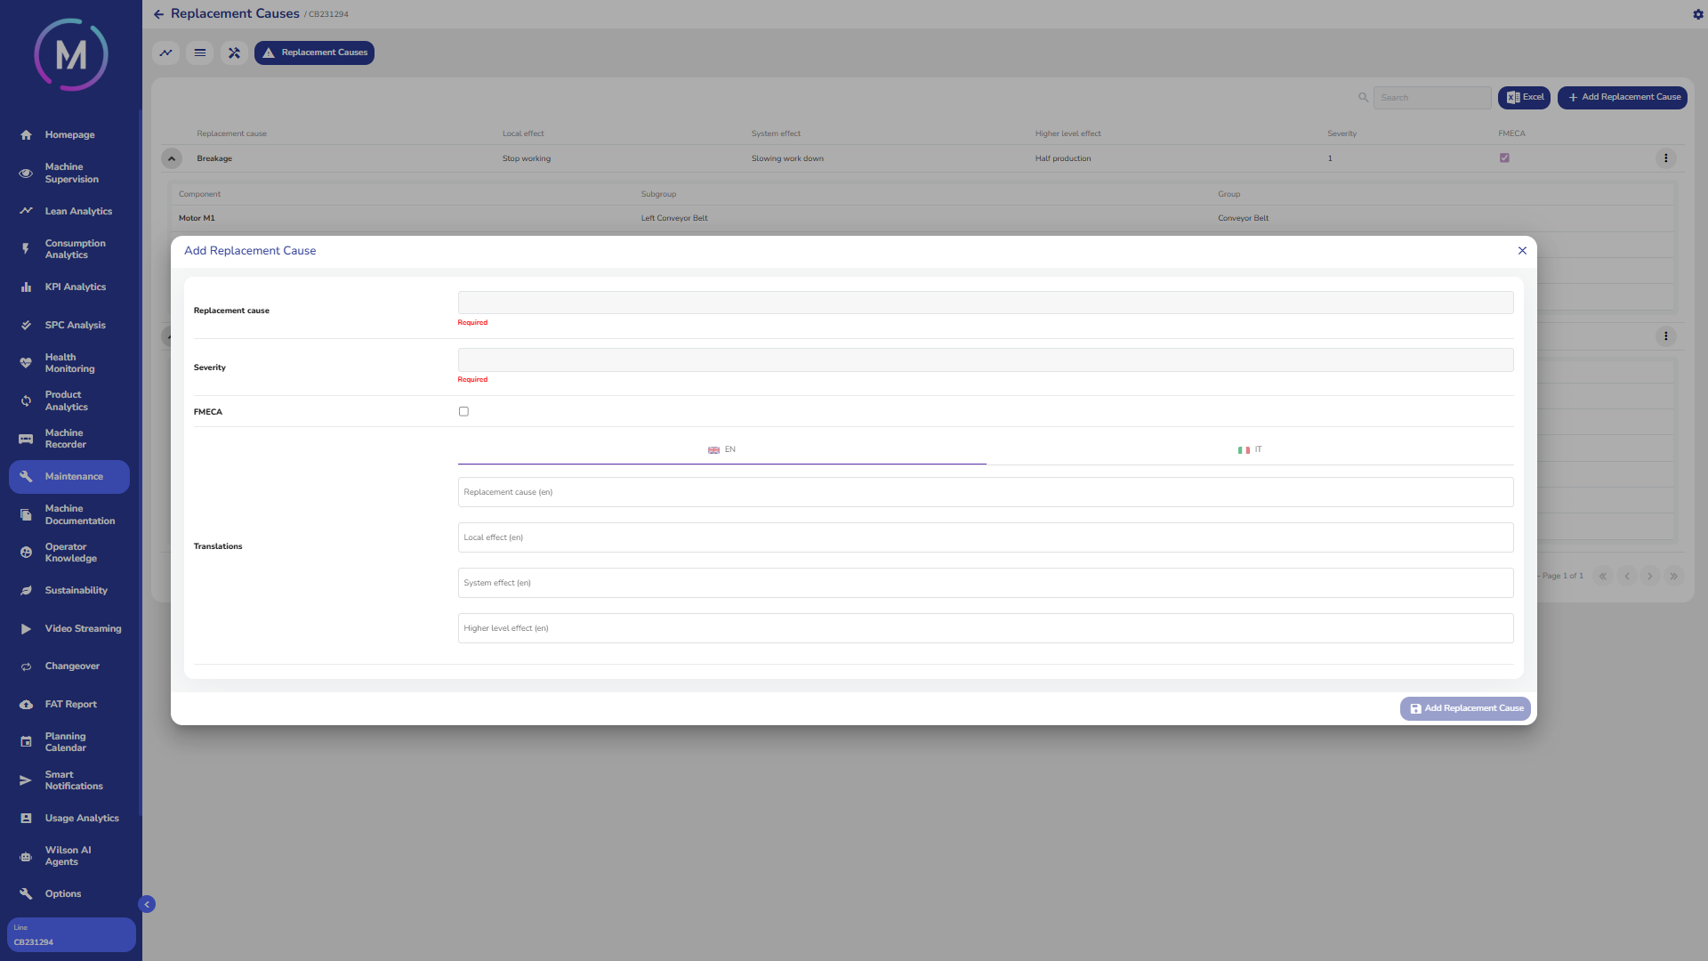Open settings gear in top right
Screen dimensions: 1708x961
(1697, 14)
